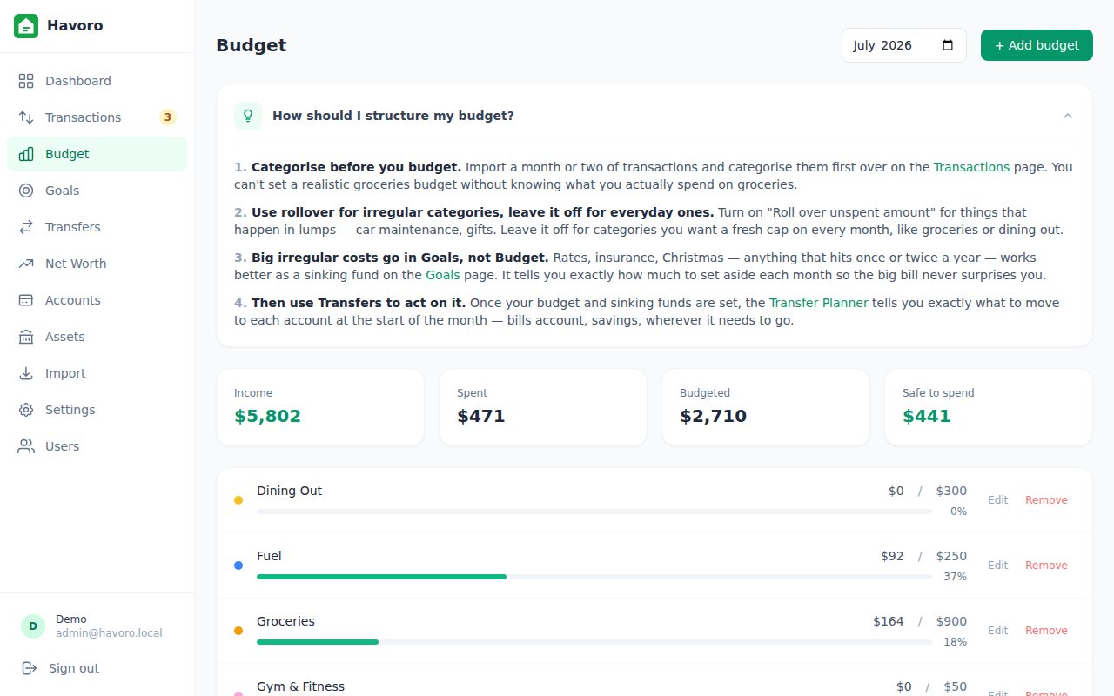The height and width of the screenshot is (696, 1114).
Task: Click the admin@havoro.local email text
Action: (109, 633)
